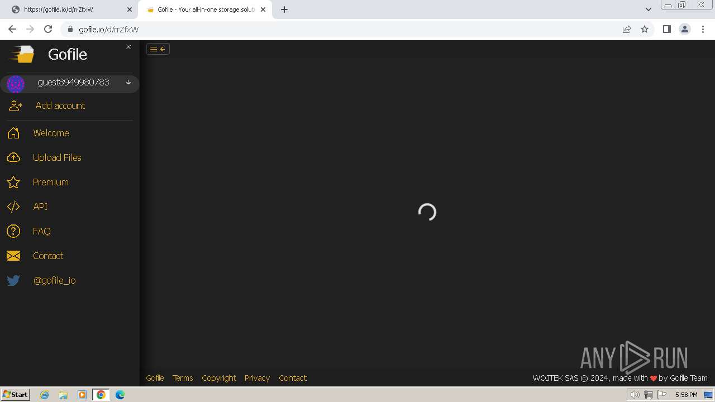Open the Chrome profile menu
The width and height of the screenshot is (715, 402).
point(685,29)
